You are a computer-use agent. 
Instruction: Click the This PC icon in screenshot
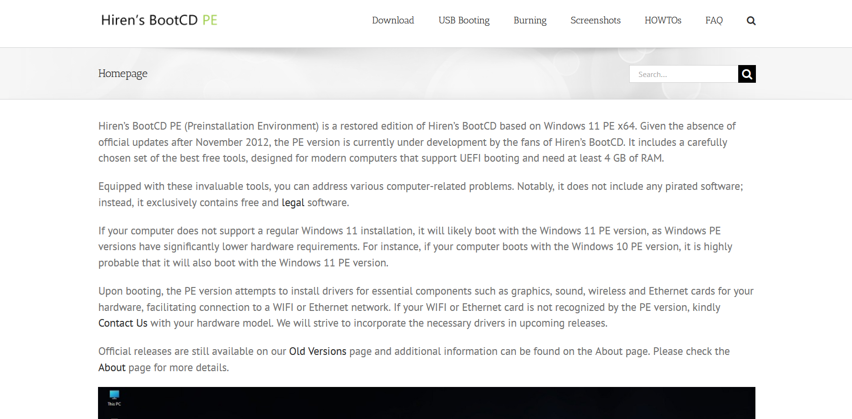pyautogui.click(x=114, y=397)
